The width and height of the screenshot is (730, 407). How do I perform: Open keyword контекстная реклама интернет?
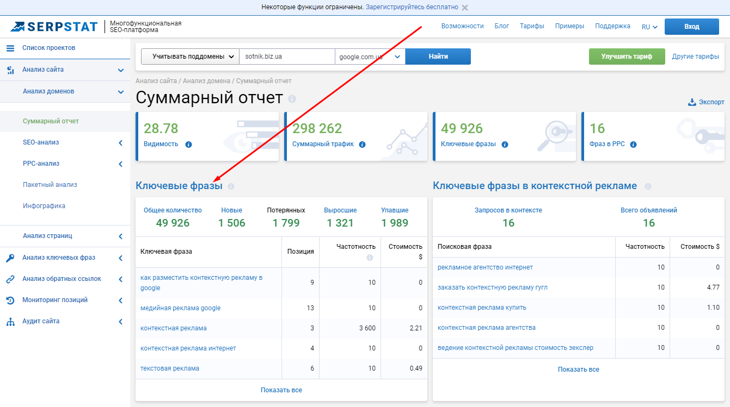click(x=188, y=348)
